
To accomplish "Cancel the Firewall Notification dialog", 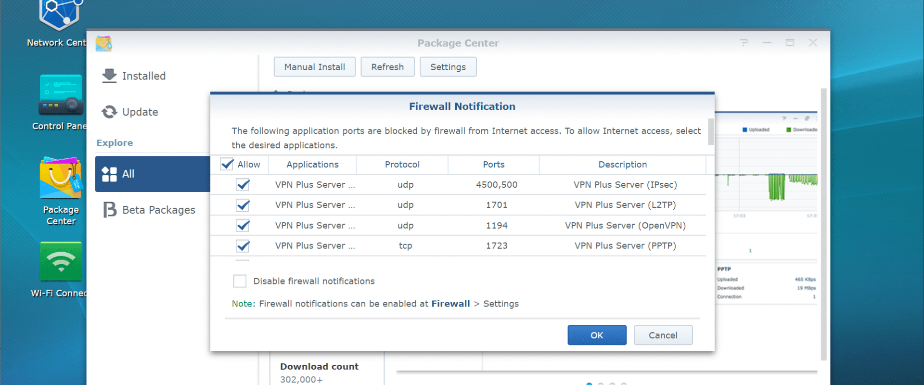I will (663, 335).
